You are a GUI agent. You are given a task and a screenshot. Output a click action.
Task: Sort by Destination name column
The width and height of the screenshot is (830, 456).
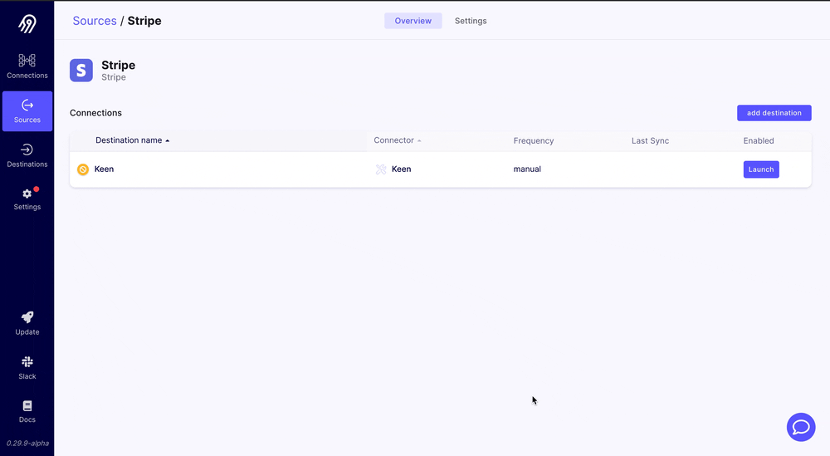pyautogui.click(x=132, y=140)
